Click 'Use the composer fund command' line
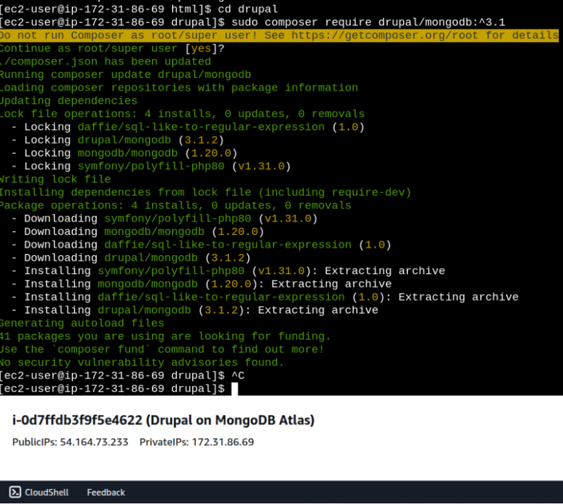The image size is (563, 504). [162, 349]
